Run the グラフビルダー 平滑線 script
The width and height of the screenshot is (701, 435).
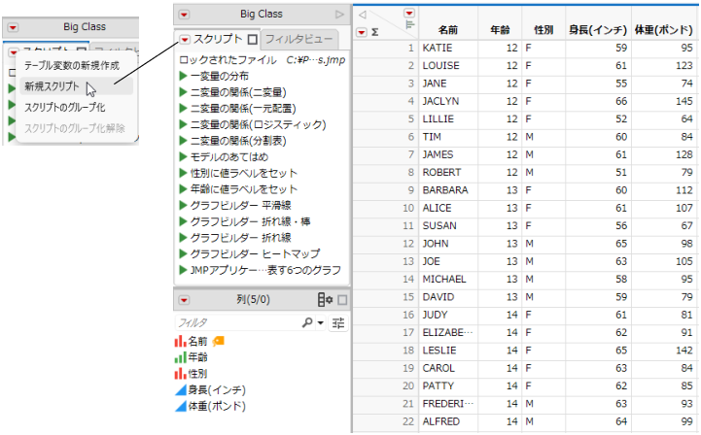[x=183, y=205]
